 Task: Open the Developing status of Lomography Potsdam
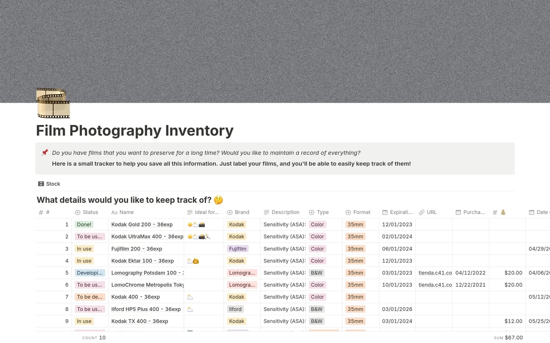coord(90,273)
